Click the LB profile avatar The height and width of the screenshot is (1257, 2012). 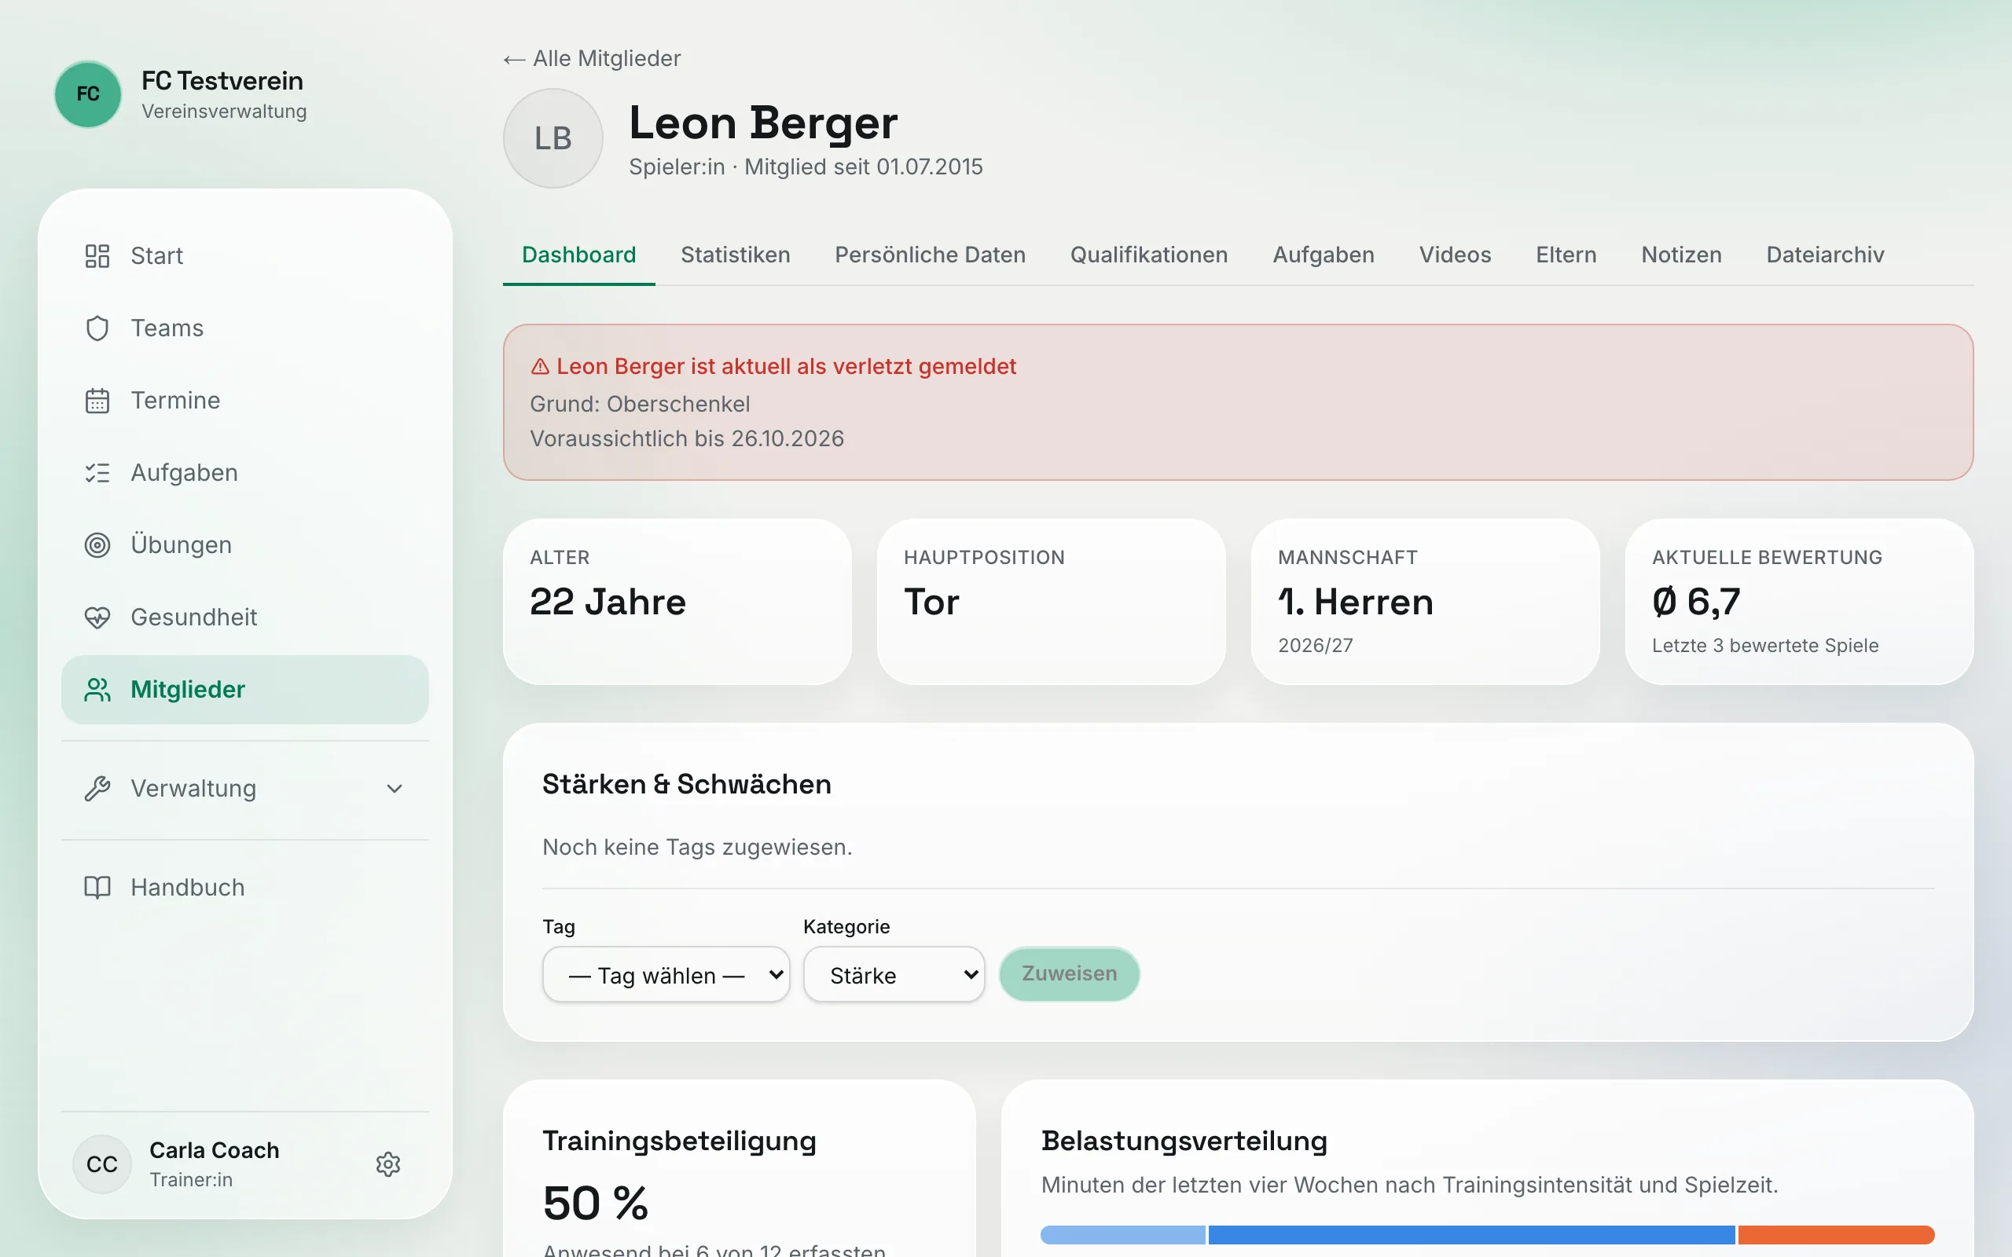[553, 138]
